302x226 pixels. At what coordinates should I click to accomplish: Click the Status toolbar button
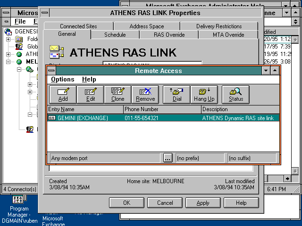click(x=236, y=95)
